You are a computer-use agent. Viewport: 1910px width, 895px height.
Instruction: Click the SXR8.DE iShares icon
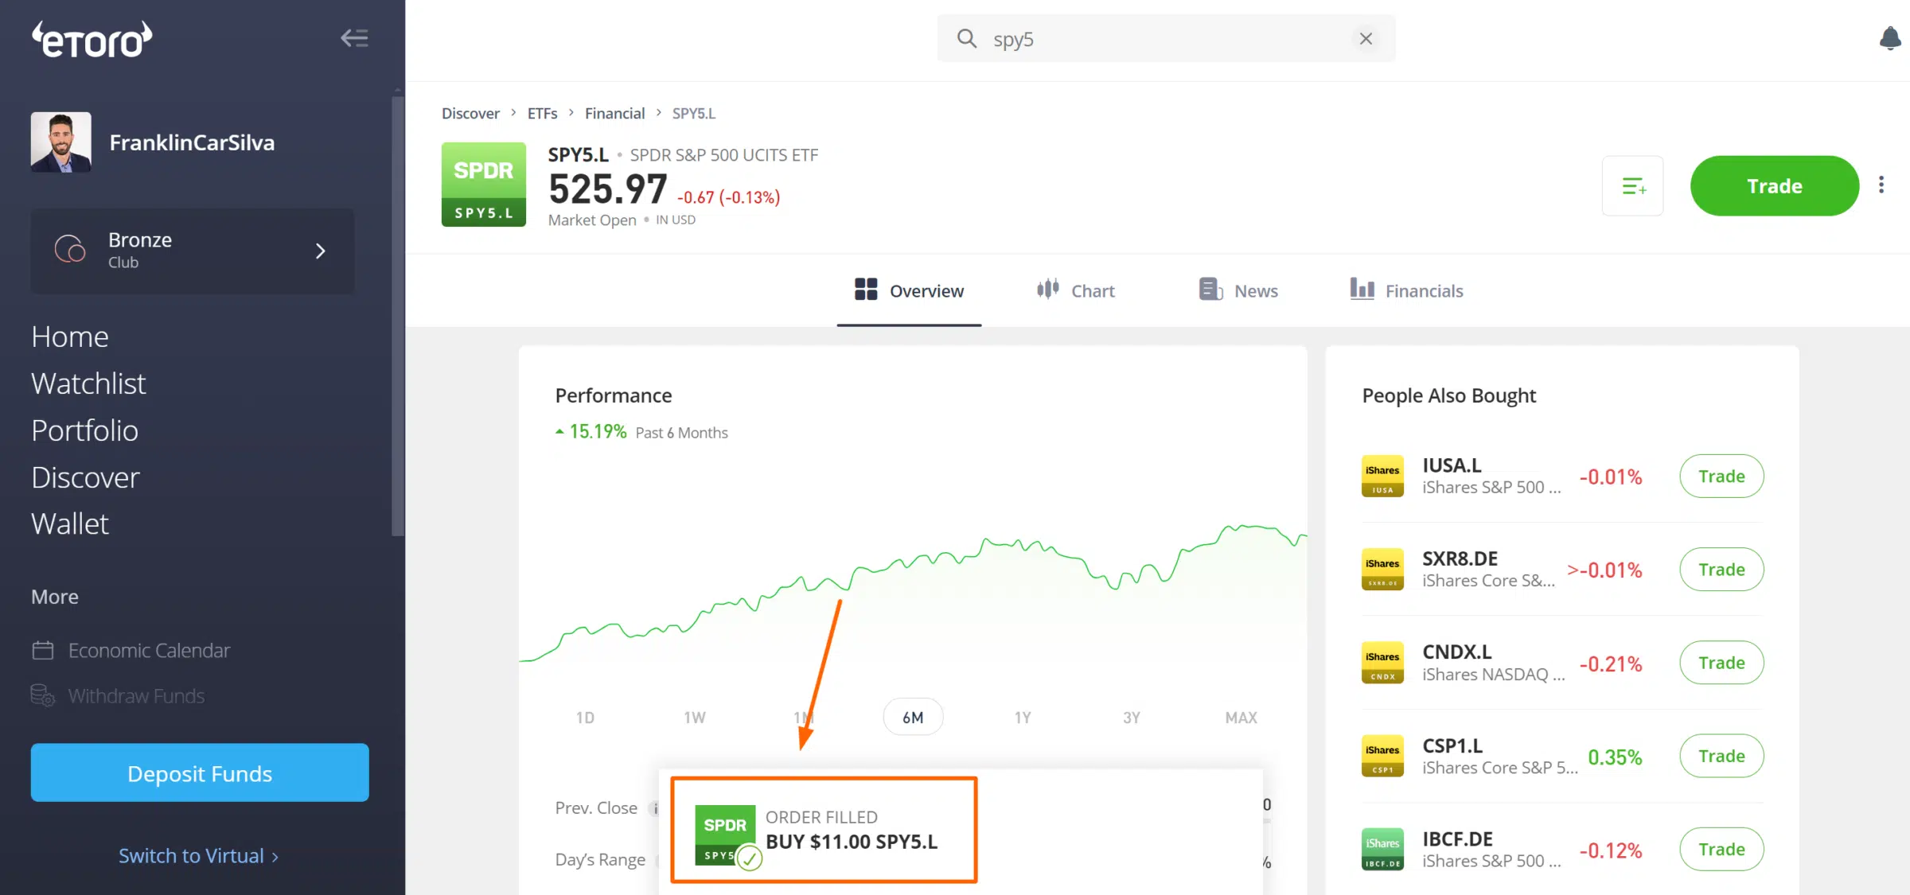pos(1382,569)
